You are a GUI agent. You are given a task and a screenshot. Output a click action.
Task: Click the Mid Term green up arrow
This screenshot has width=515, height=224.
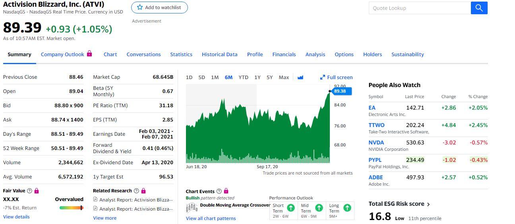[319, 208]
